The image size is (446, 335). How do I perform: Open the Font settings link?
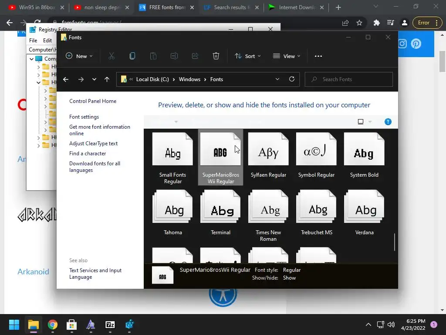click(84, 117)
